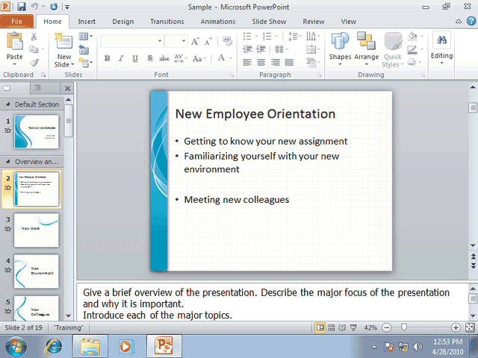Viewport: 478px width, 358px height.
Task: Click the zoom in plus button
Action: coord(456,327)
